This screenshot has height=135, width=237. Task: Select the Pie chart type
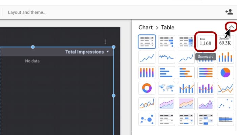(x=225, y=73)
